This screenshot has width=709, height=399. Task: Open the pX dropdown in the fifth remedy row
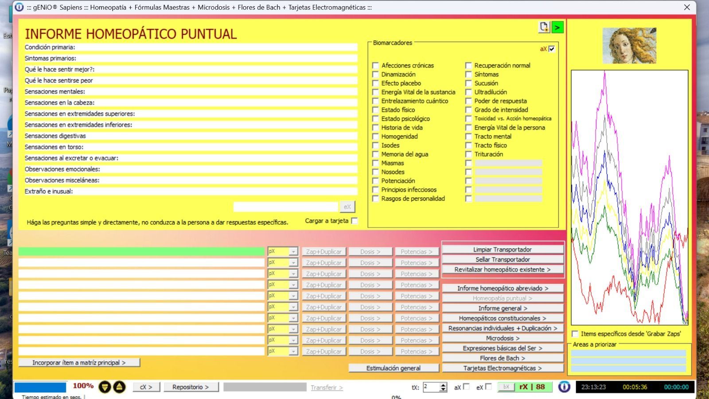click(293, 296)
